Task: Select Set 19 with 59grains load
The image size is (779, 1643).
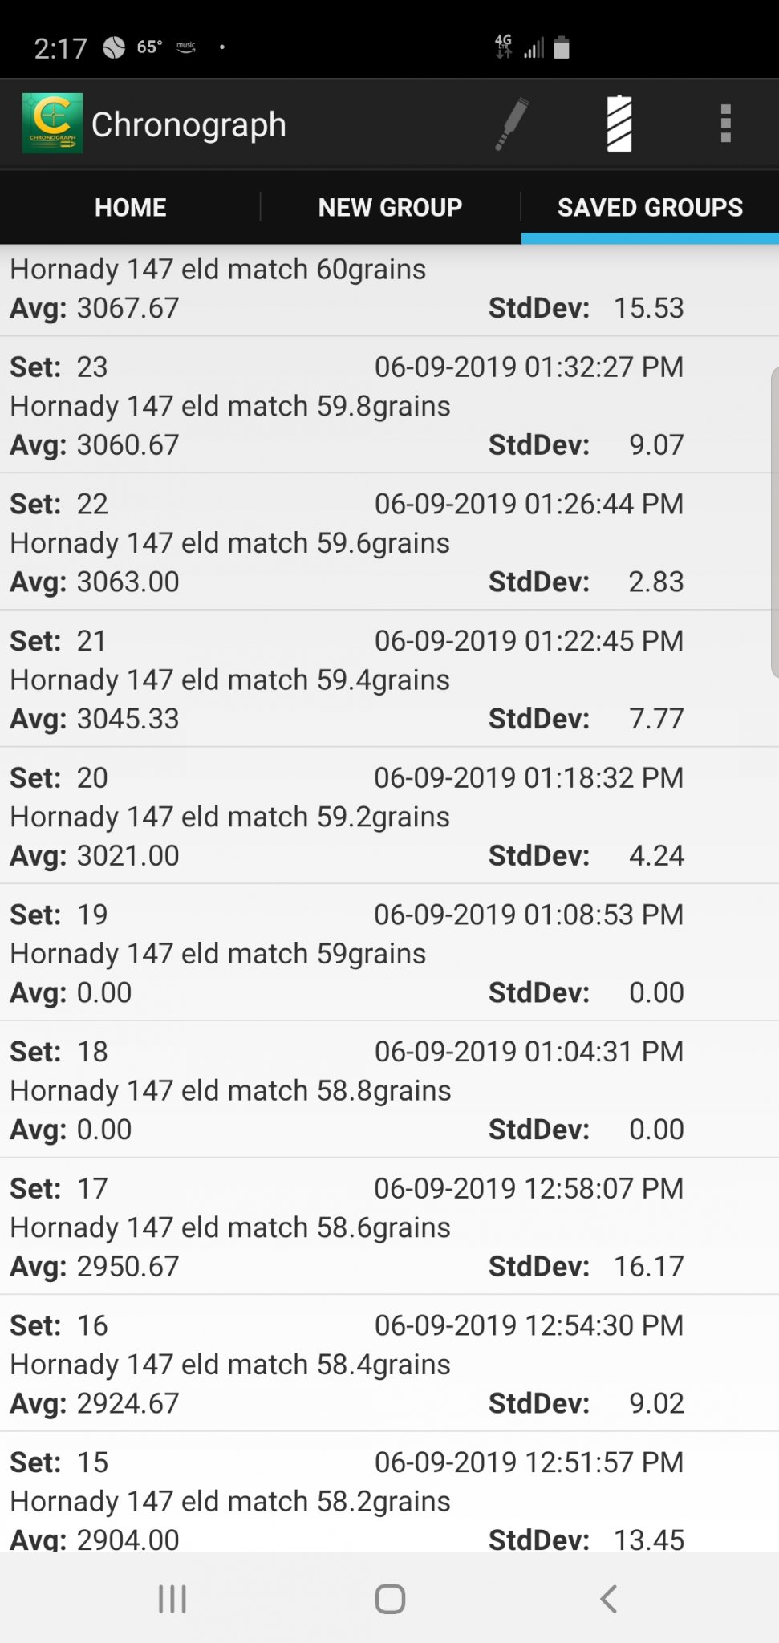Action: pyautogui.click(x=347, y=953)
